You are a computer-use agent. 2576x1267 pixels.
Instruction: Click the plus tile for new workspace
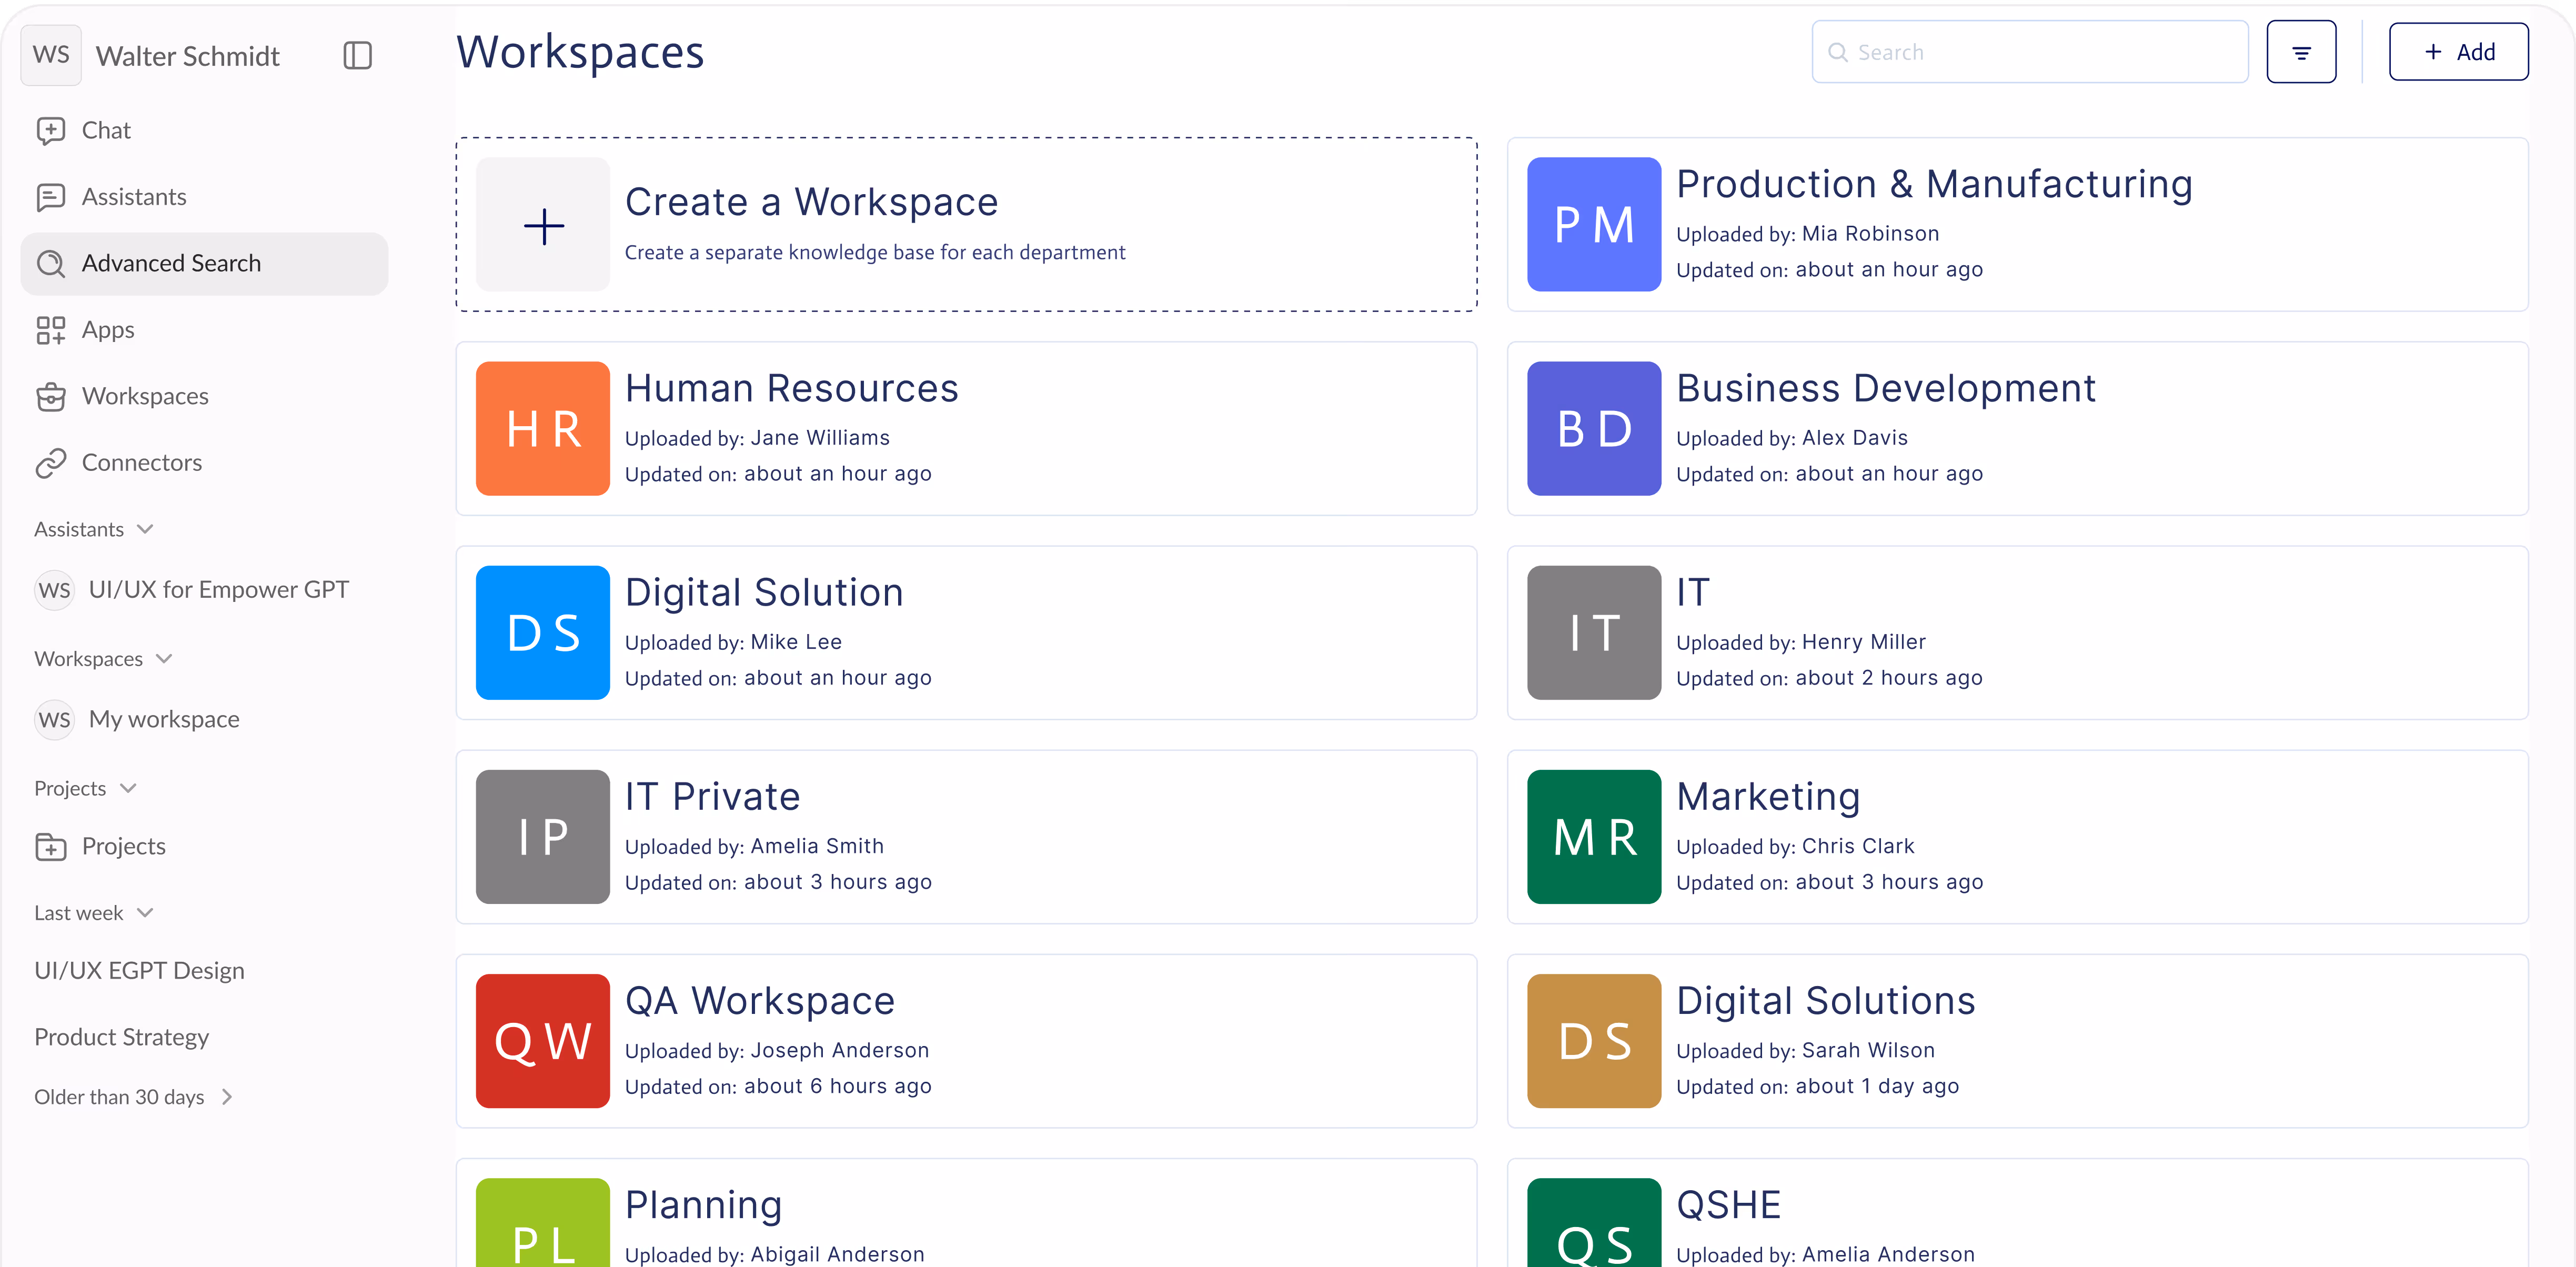(x=543, y=225)
